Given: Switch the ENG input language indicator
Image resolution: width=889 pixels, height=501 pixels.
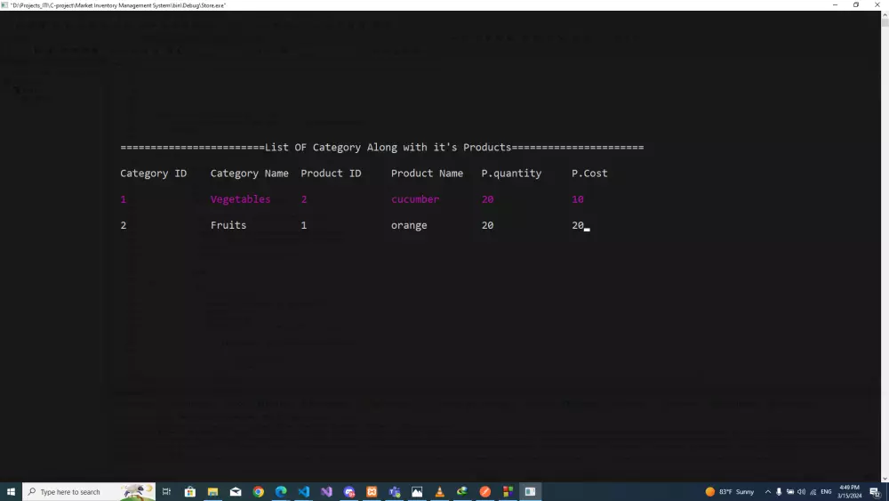Looking at the screenshot, I should 826,491.
